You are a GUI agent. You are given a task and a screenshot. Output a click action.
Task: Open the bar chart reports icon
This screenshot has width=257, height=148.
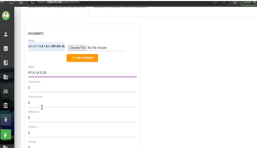click(6, 49)
